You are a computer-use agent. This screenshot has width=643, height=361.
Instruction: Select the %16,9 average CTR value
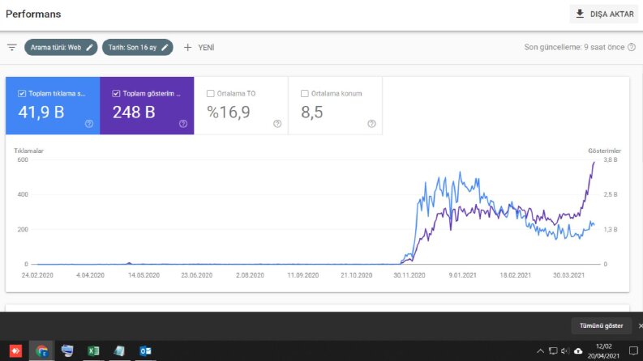[229, 113]
